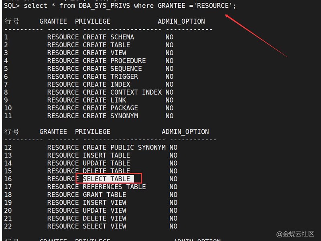Click CREATE PACKAGE in row 10
Image resolution: width=321 pixels, height=241 pixels.
pos(110,108)
